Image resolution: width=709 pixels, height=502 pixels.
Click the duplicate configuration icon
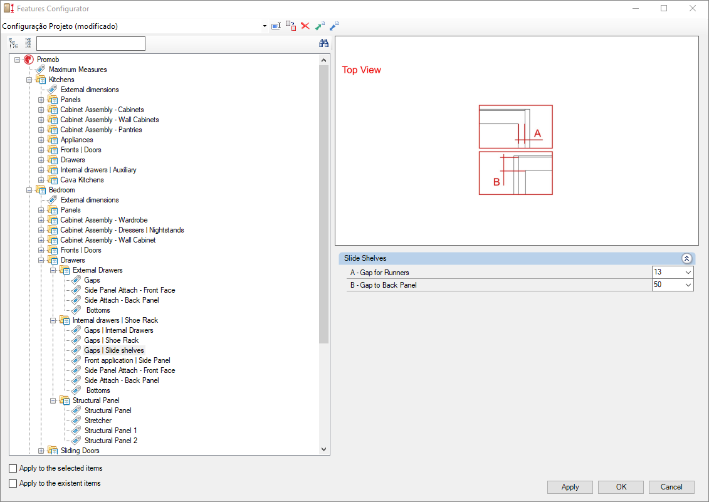point(291,26)
